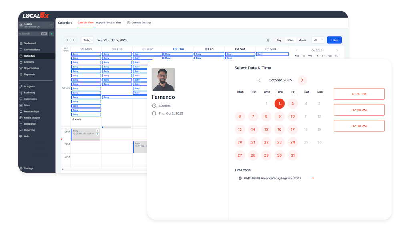Switch calendar to Day view
Image resolution: width=410 pixels, height=230 pixels.
279,40
